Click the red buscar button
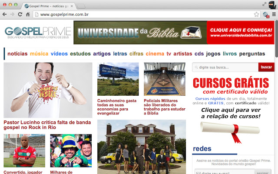This screenshot has height=174, width=278. click(x=266, y=67)
